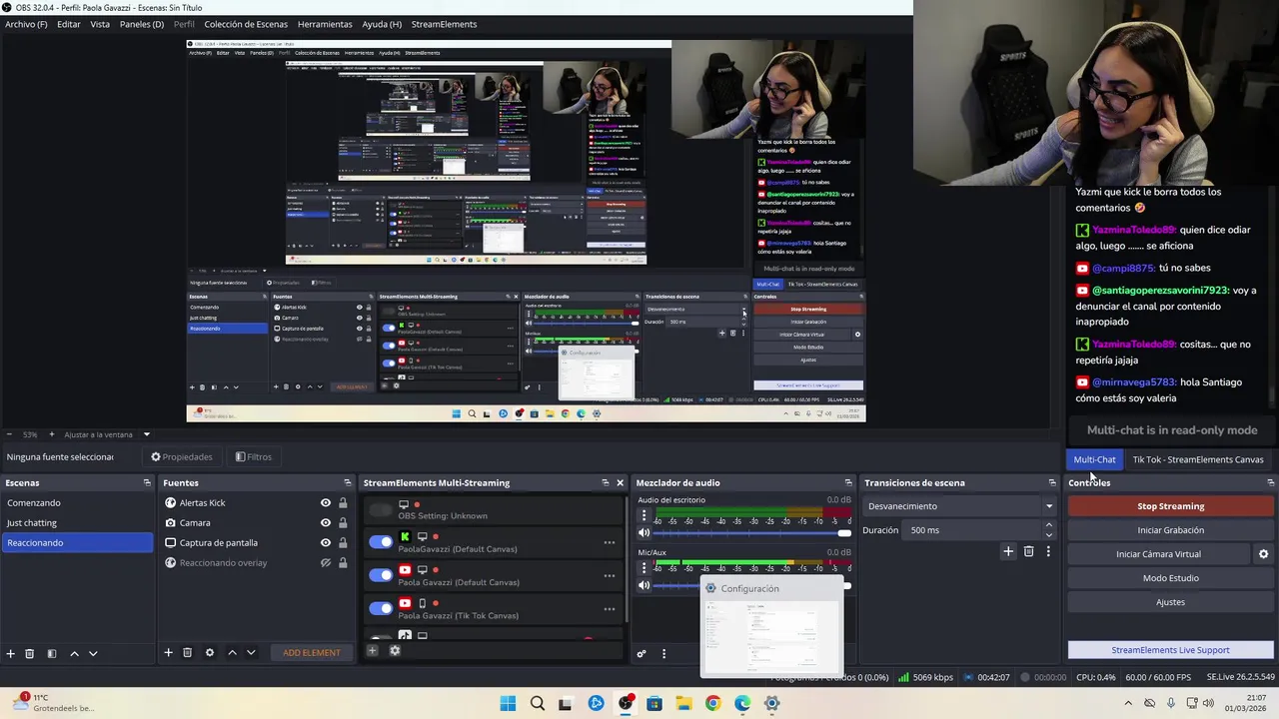Viewport: 1279px width, 719px height.
Task: Add a scene transition with plus icon
Action: pyautogui.click(x=1008, y=551)
